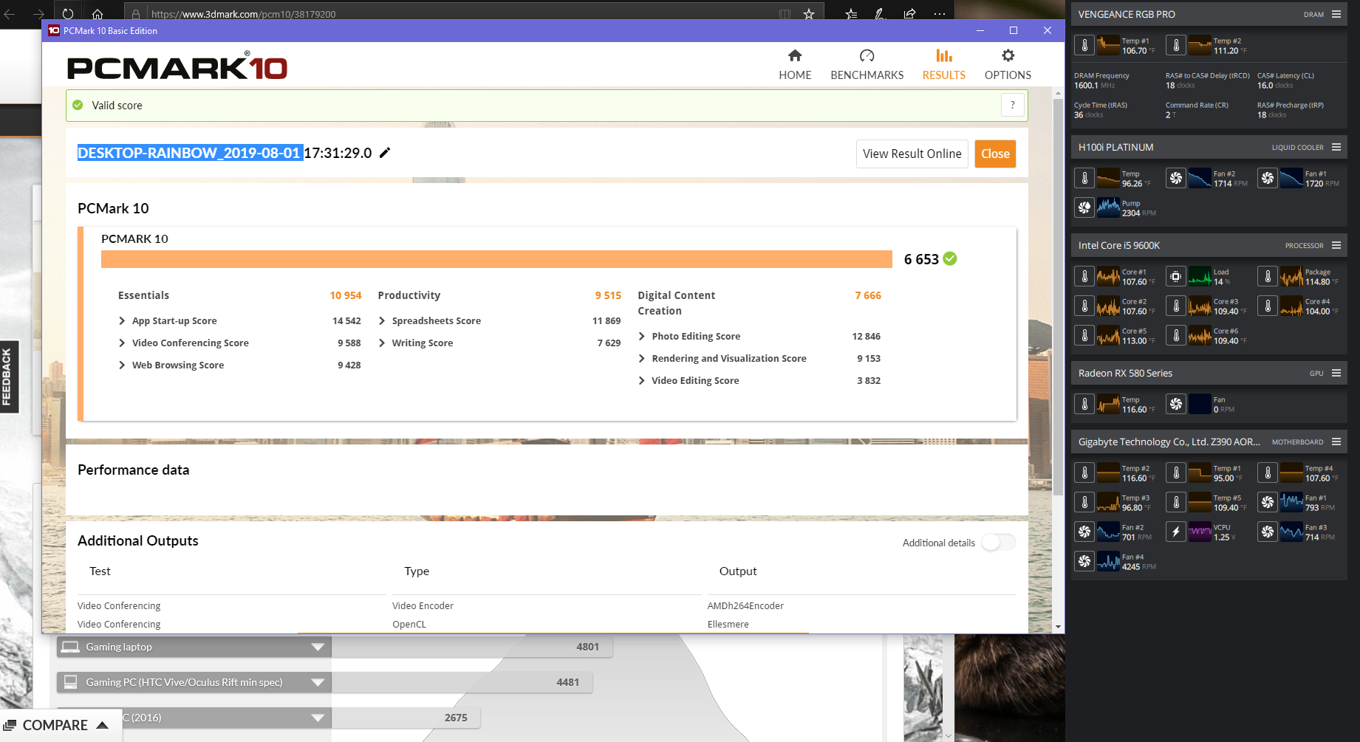Open the BENCHMARKS tab
The width and height of the screenshot is (1360, 742).
[x=867, y=64]
